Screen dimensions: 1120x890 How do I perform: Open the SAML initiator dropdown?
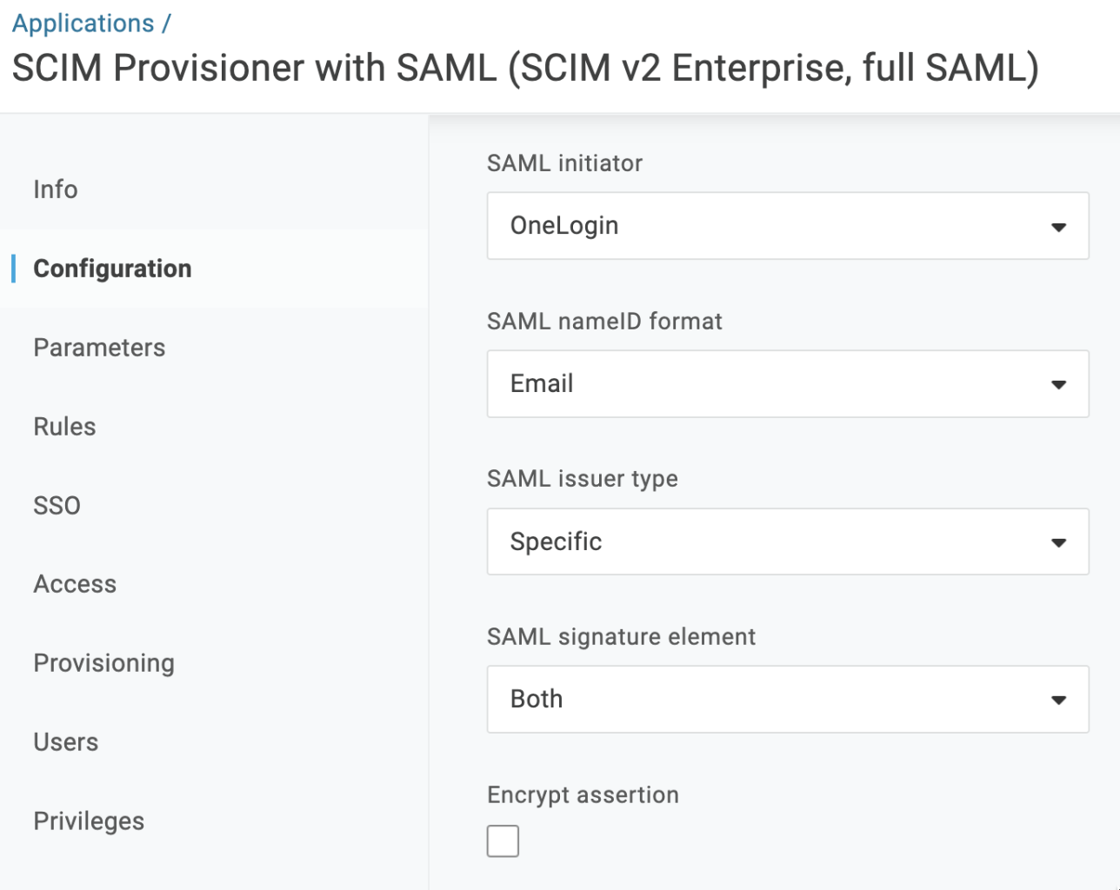point(787,226)
